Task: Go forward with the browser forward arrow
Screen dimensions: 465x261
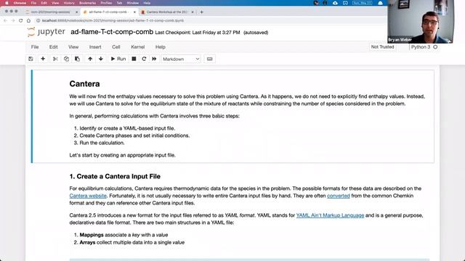Action: tap(13, 21)
